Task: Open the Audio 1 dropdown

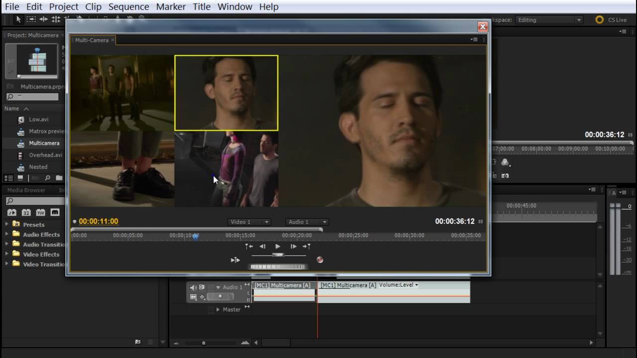Action: [307, 222]
